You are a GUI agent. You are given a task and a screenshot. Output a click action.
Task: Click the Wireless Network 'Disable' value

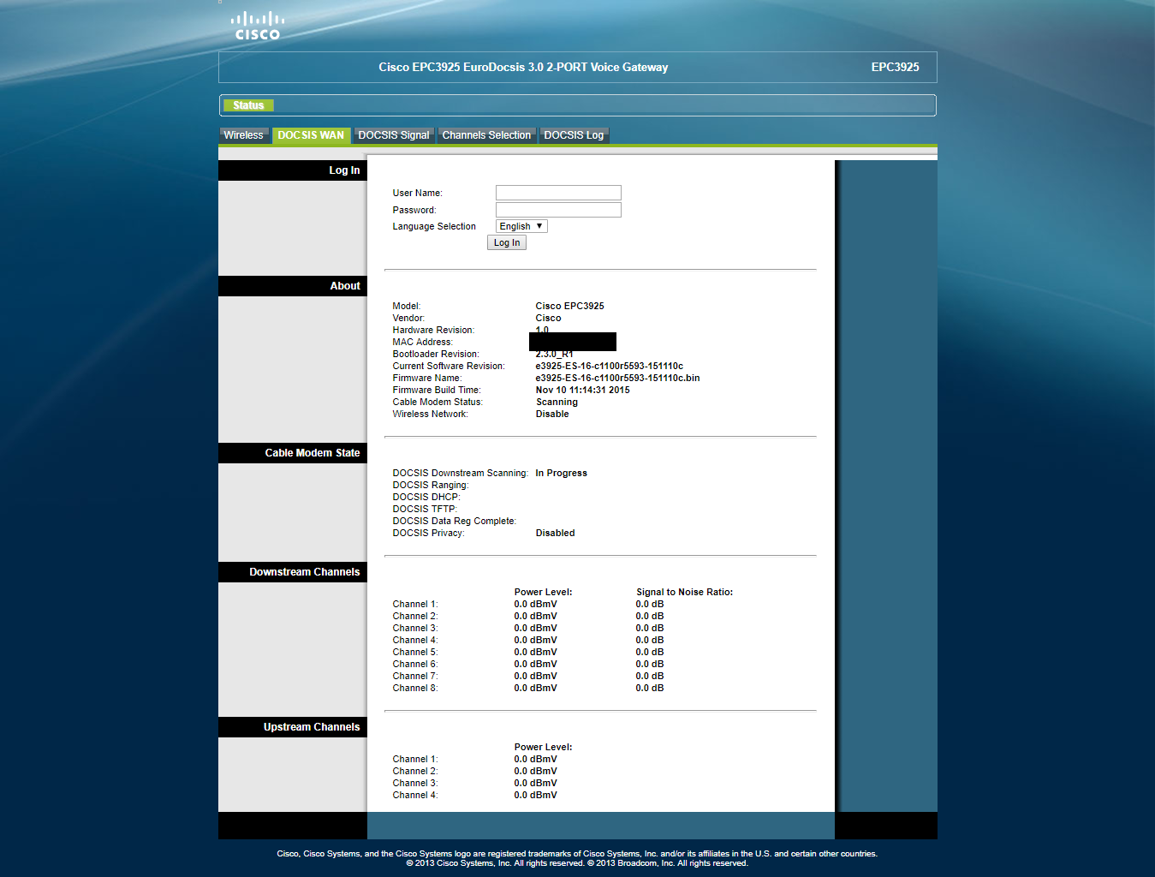[x=552, y=414]
